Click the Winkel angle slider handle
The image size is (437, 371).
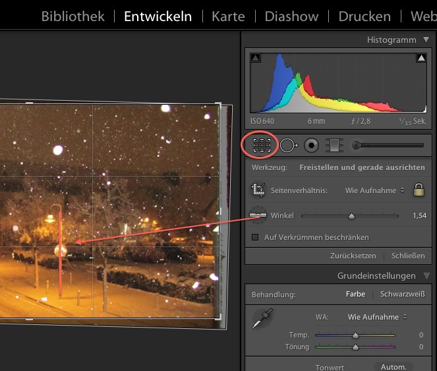coord(351,215)
